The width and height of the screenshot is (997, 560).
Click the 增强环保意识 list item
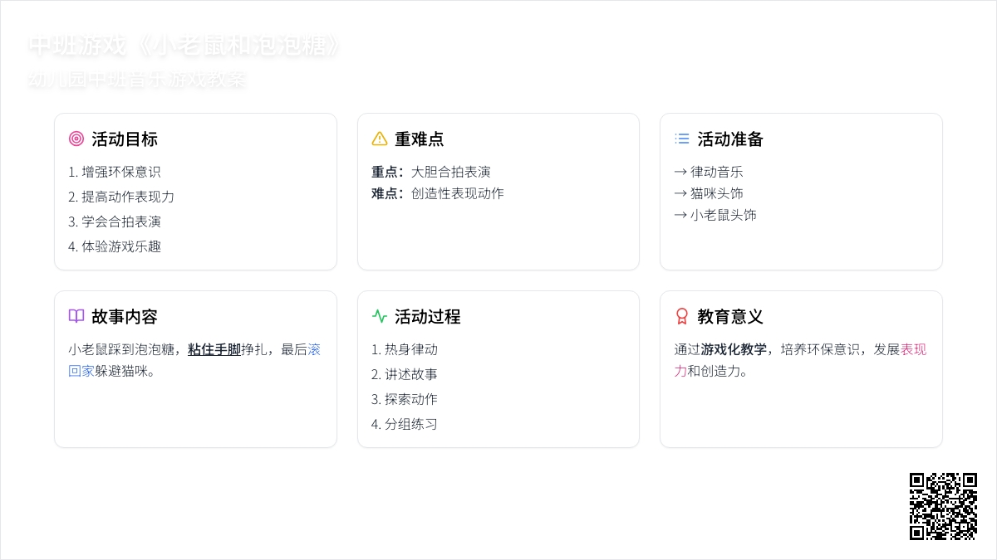click(x=115, y=173)
